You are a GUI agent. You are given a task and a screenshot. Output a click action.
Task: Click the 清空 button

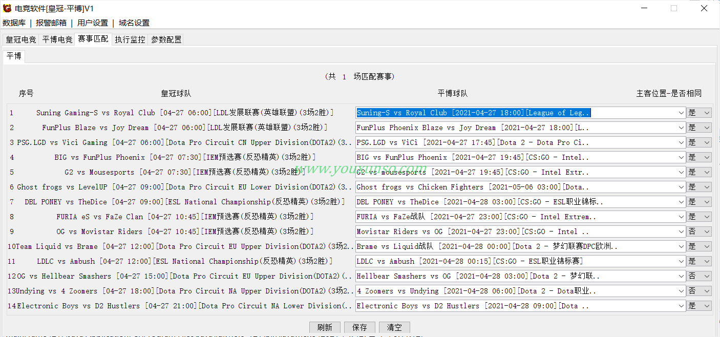pyautogui.click(x=394, y=327)
